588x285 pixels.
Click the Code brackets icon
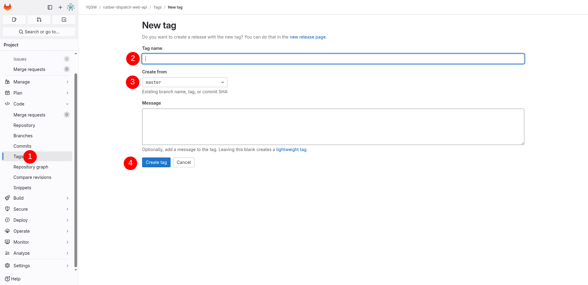tap(7, 104)
